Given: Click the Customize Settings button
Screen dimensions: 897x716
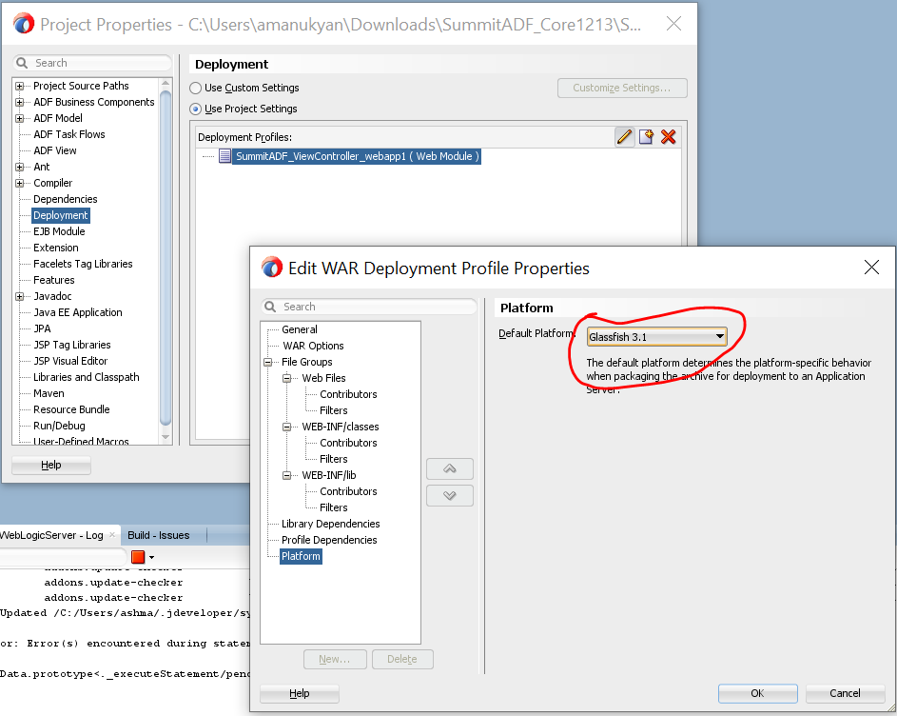Looking at the screenshot, I should click(x=622, y=88).
